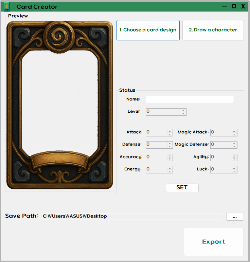The height and width of the screenshot is (262, 250).
Task: Decrease the Level spinner value
Action: (x=183, y=113)
